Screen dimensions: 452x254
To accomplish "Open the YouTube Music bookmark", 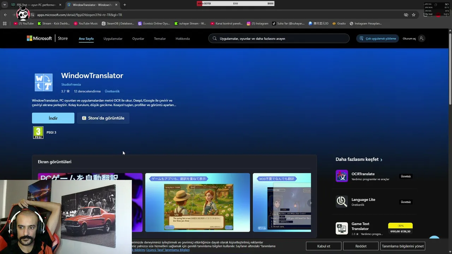I will (86, 24).
